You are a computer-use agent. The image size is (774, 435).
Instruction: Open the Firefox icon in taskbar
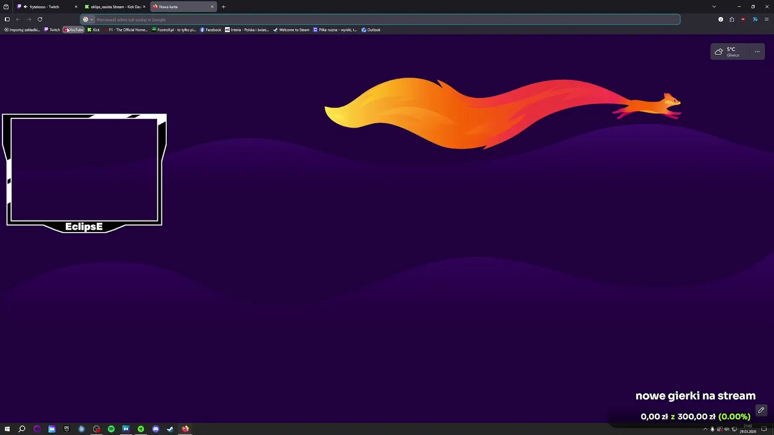click(185, 429)
